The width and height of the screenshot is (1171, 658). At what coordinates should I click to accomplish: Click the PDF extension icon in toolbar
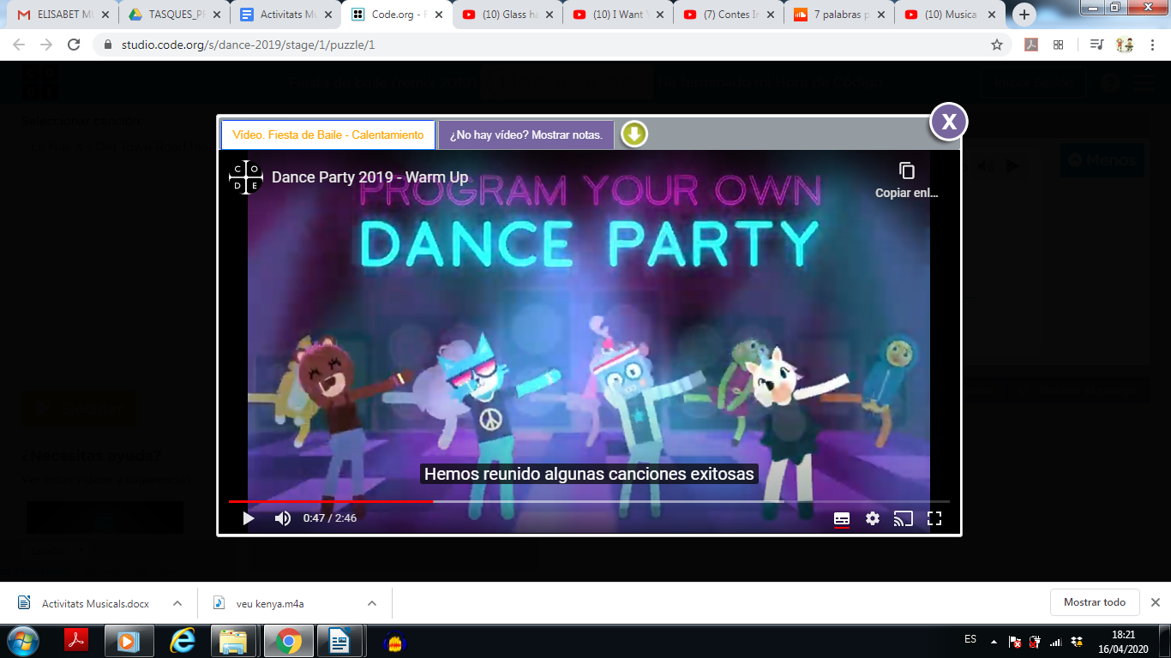click(x=1031, y=45)
